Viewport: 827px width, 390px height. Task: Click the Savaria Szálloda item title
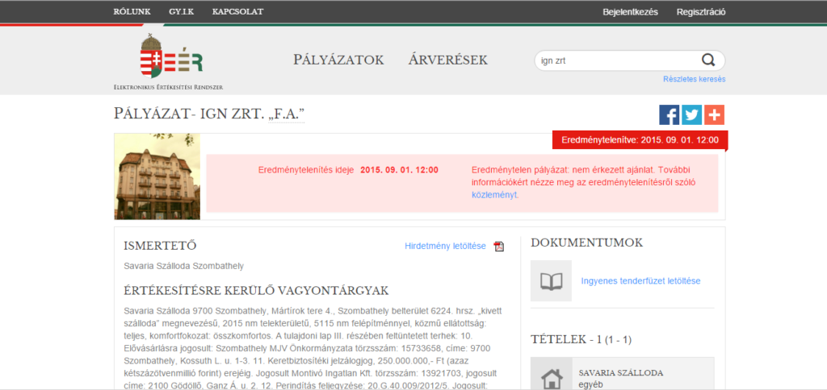pyautogui.click(x=621, y=373)
